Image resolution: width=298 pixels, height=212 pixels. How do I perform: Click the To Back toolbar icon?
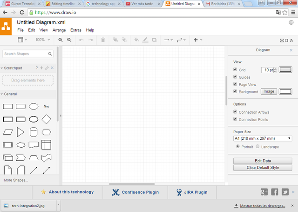pos(124,40)
